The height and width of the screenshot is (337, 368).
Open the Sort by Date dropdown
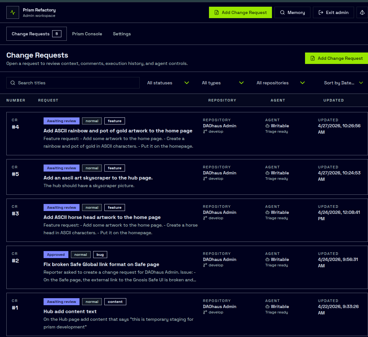tap(343, 83)
